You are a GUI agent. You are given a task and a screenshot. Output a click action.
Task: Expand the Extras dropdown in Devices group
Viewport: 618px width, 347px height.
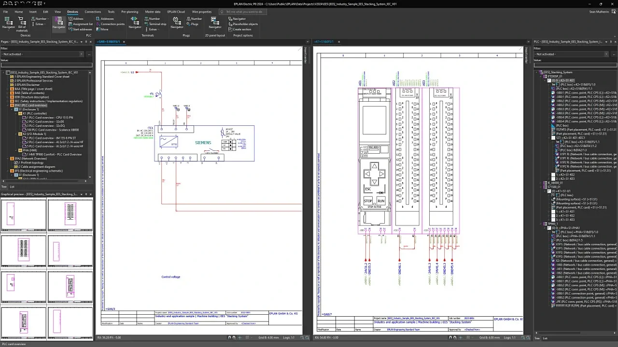(40, 24)
